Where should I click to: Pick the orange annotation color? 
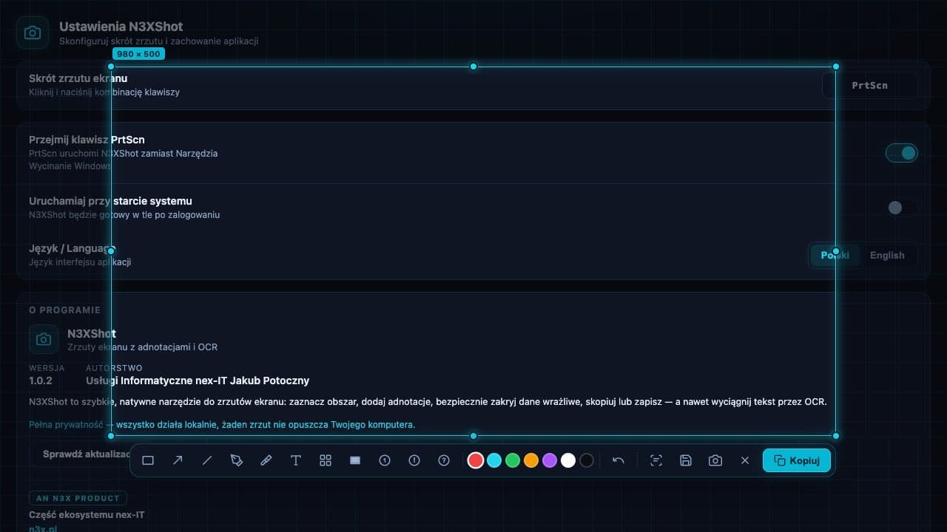[x=531, y=460]
